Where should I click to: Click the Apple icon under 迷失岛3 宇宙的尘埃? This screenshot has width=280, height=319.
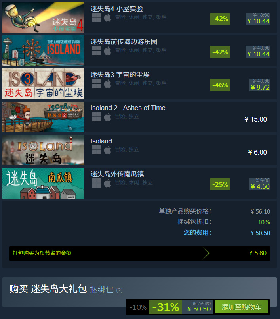[107, 83]
